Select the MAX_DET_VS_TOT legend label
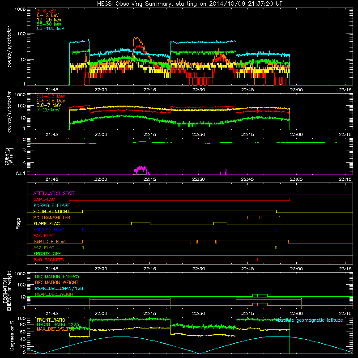 pyautogui.click(x=55, y=329)
